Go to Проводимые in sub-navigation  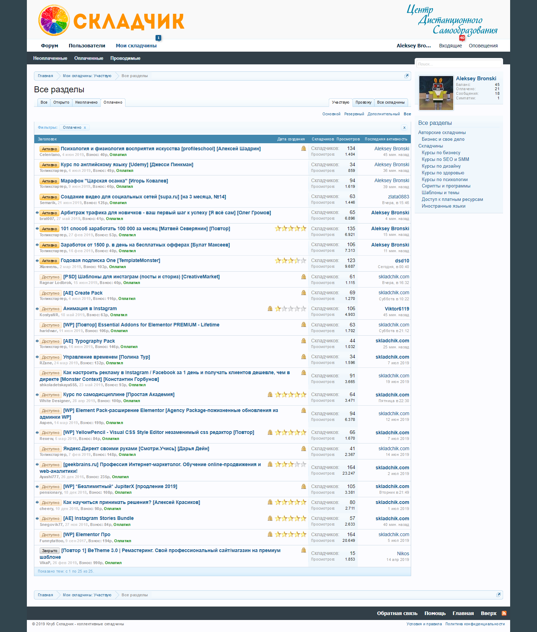point(125,58)
